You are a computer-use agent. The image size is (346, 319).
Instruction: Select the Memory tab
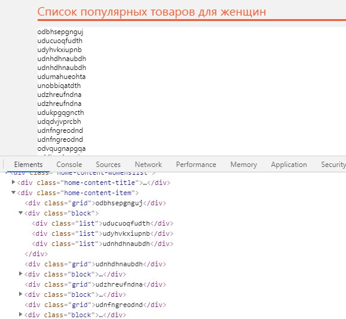[x=244, y=165]
